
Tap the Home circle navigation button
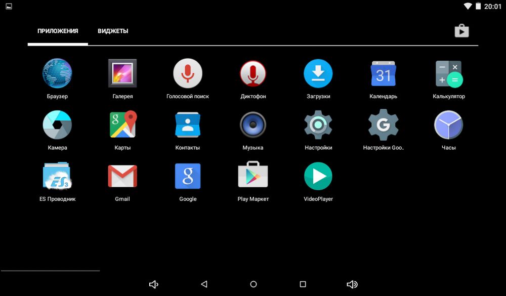click(x=254, y=284)
